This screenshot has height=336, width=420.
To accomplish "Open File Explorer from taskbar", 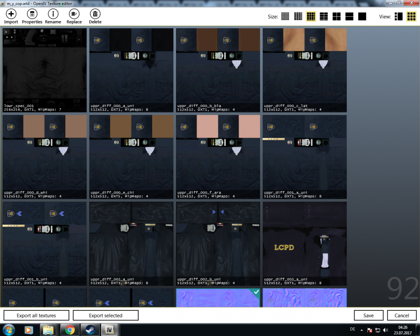I will click(x=48, y=330).
